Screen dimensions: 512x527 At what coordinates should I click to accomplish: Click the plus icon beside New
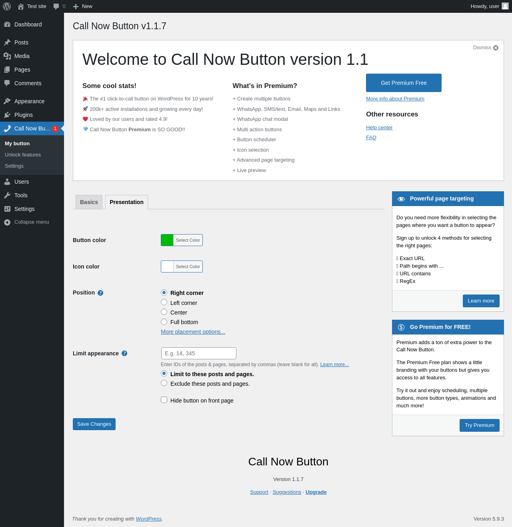[76, 6]
